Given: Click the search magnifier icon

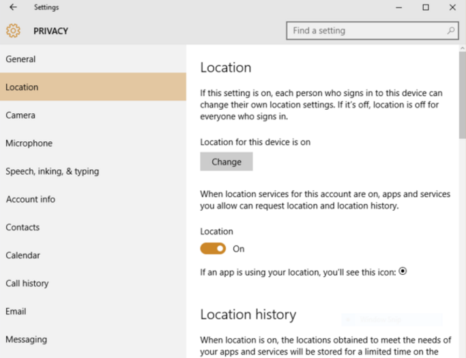Looking at the screenshot, I should pos(451,30).
